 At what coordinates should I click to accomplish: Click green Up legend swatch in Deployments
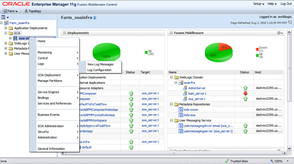[146, 52]
